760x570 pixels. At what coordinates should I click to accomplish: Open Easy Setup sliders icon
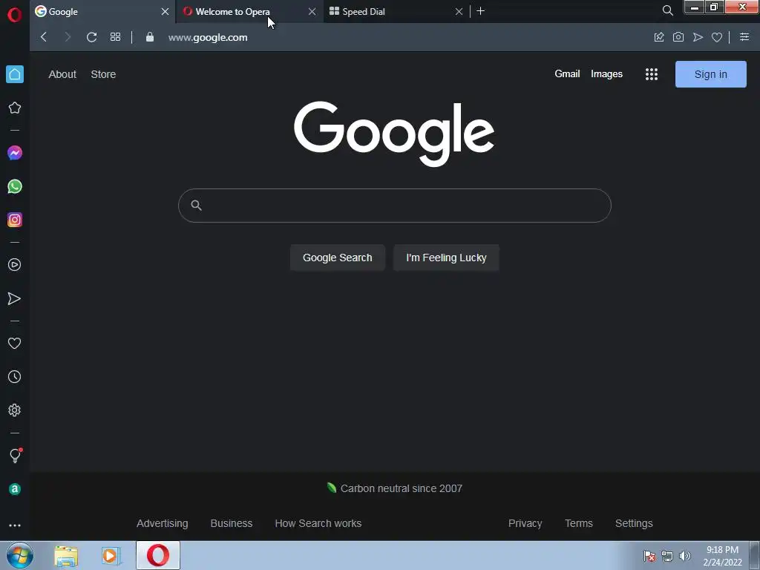(744, 37)
